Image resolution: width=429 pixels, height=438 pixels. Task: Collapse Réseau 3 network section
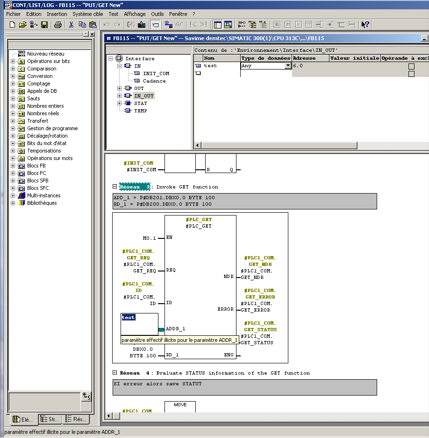[115, 187]
